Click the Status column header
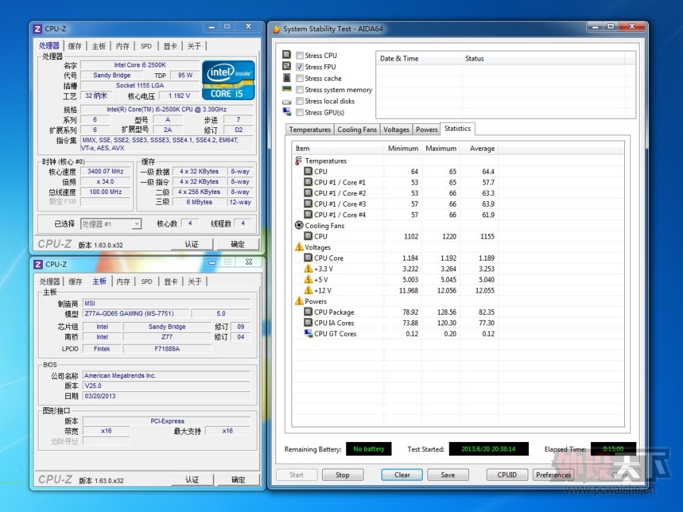Screen dimensions: 683x512 tap(543, 59)
